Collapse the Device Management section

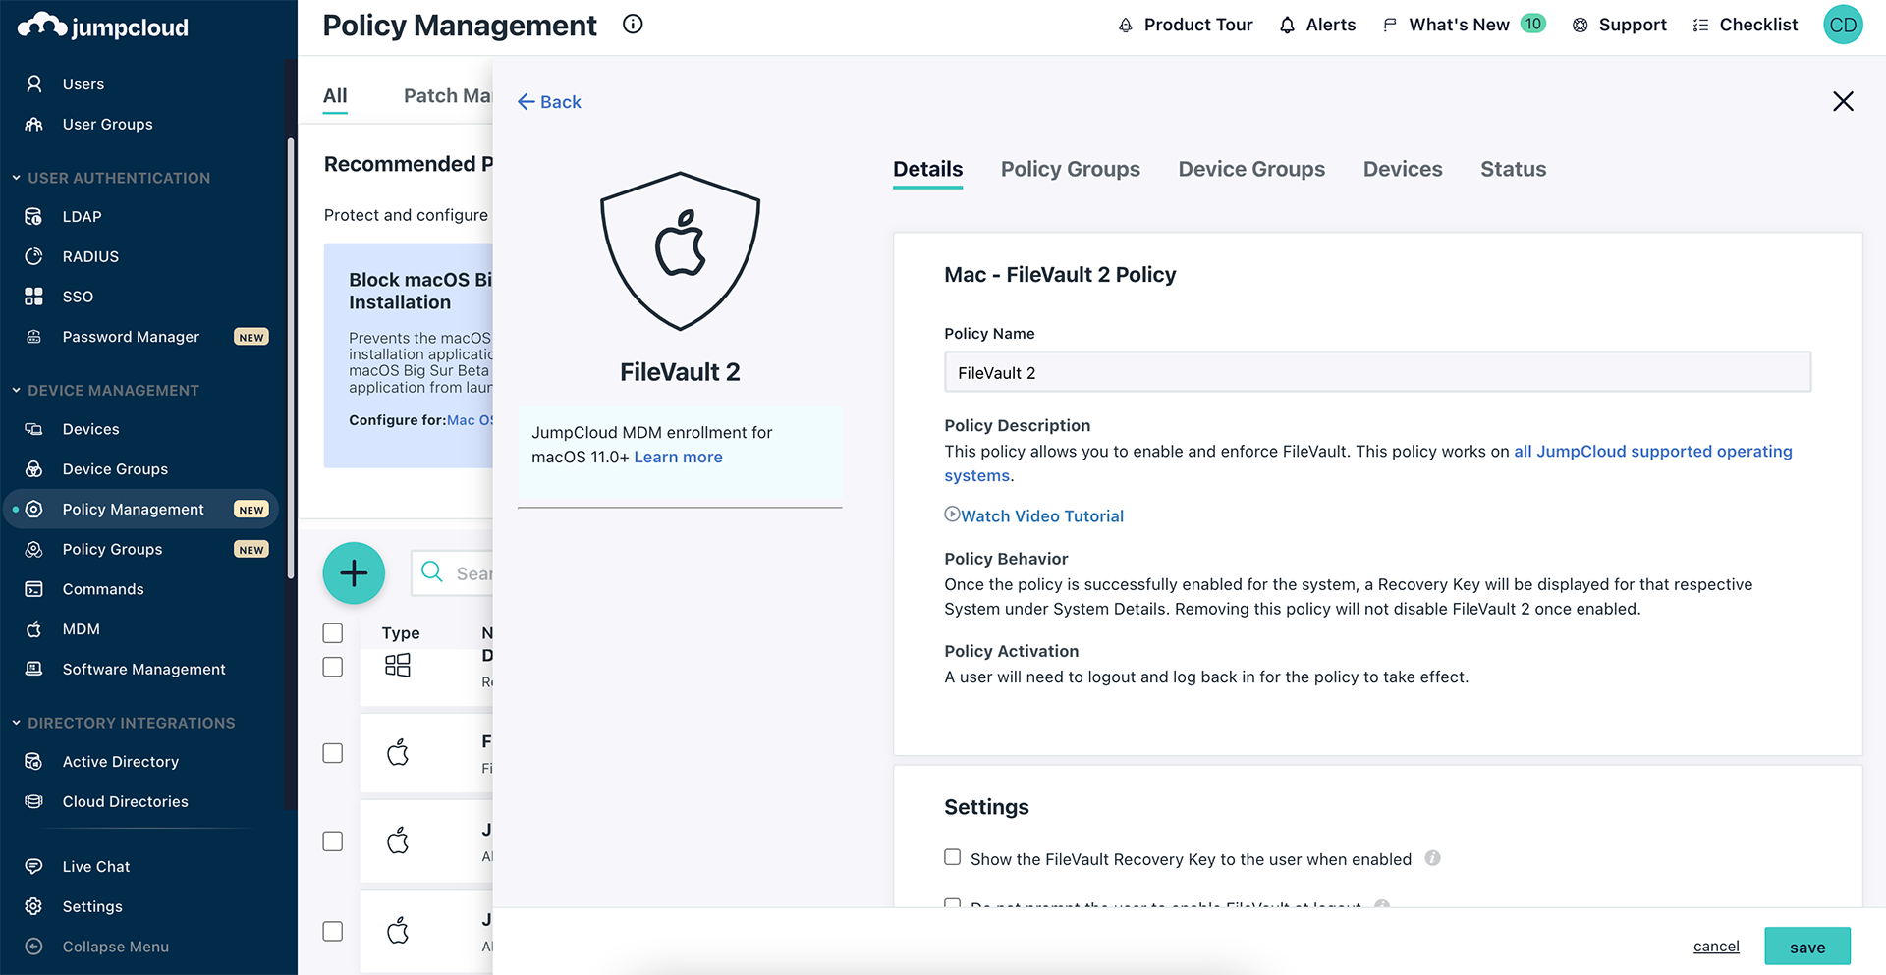(x=17, y=391)
